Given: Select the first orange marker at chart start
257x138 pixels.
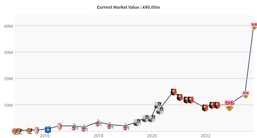Looking at the screenshot, I should point(14,131).
